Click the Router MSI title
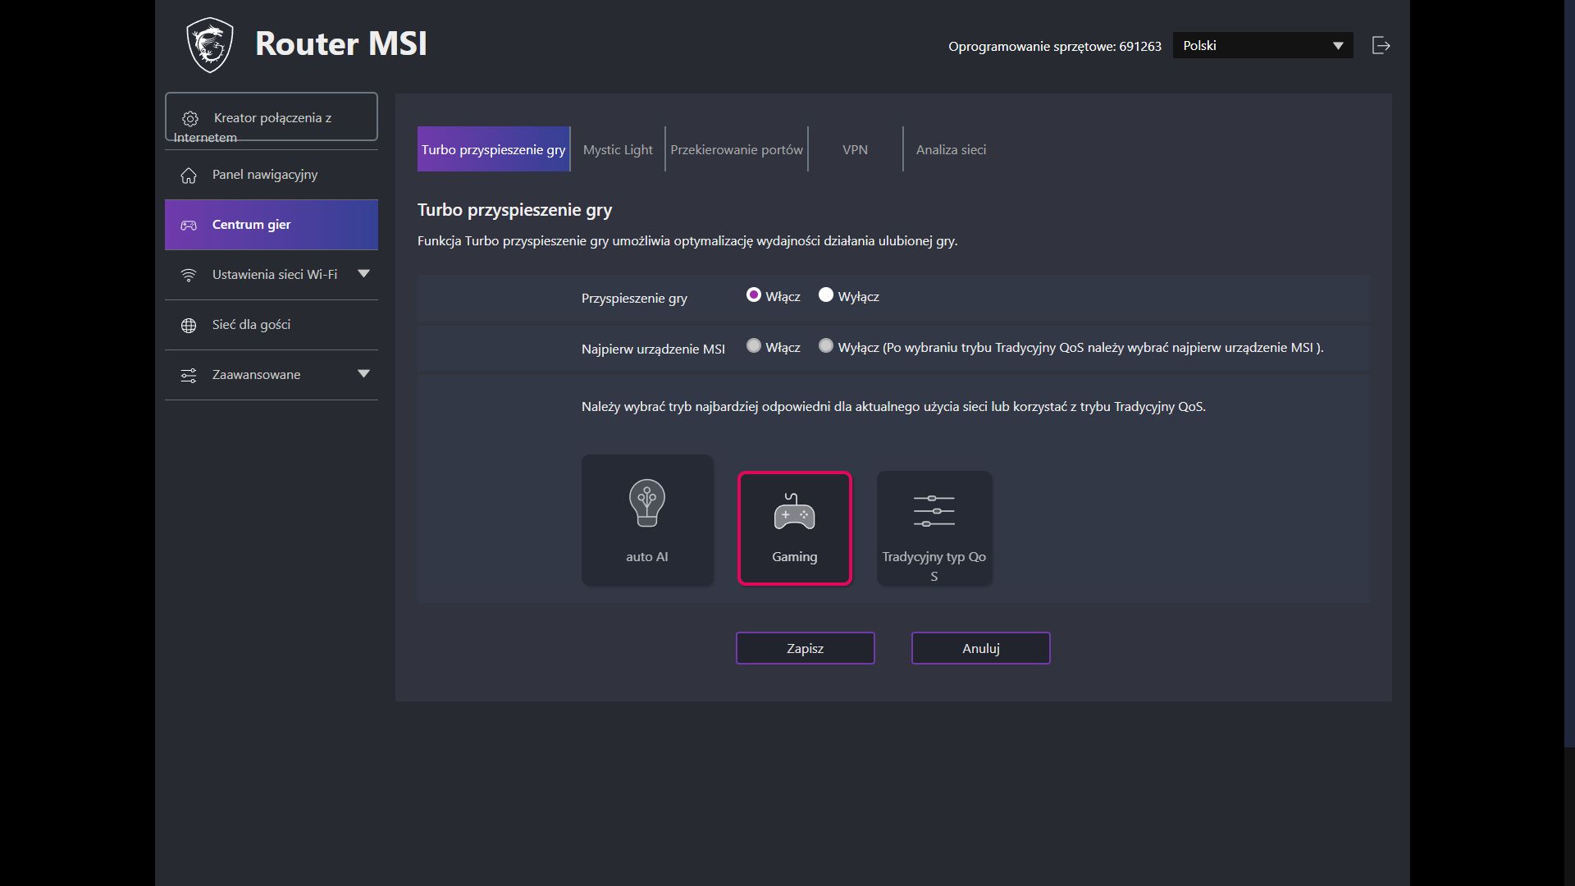The width and height of the screenshot is (1575, 886). pos(341,43)
